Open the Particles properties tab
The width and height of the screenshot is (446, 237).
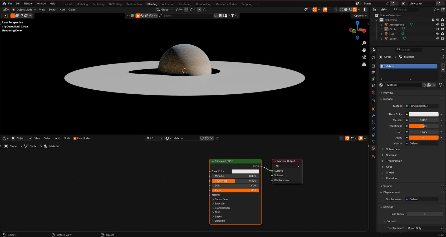click(x=373, y=122)
